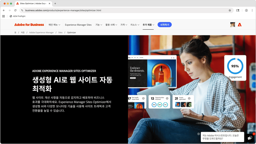
Task: Click the Adobe for Business logo
Action: pos(29,25)
